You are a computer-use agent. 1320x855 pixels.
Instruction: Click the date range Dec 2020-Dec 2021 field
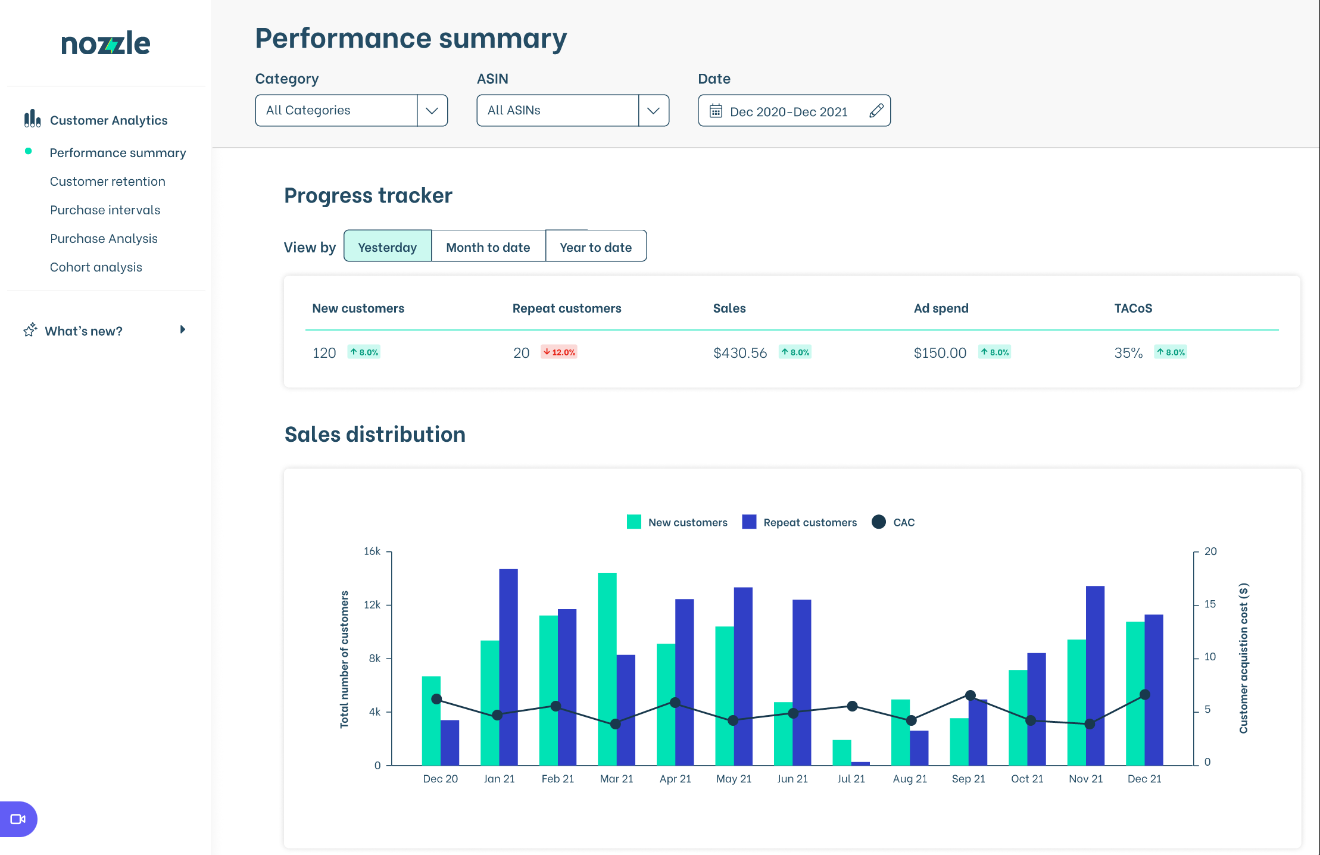(x=794, y=110)
